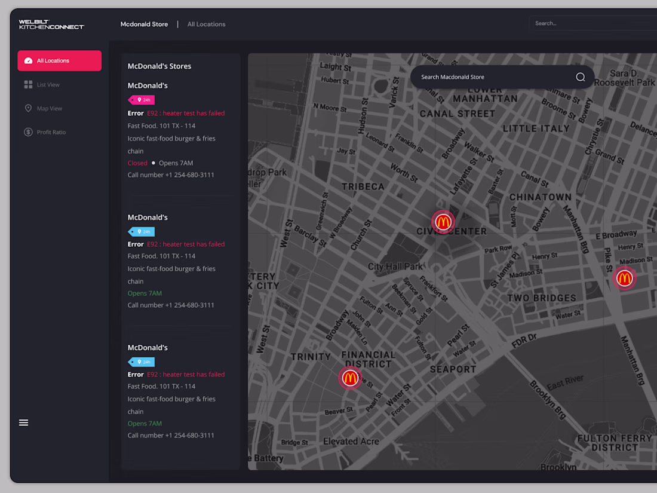Viewport: 657px width, 493px height.
Task: Click the blue 24h tag on second store
Action: 141,231
